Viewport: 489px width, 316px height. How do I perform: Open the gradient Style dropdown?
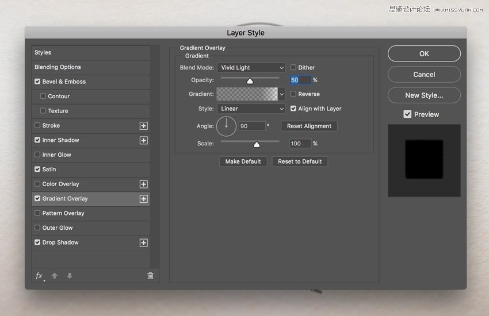pyautogui.click(x=251, y=109)
